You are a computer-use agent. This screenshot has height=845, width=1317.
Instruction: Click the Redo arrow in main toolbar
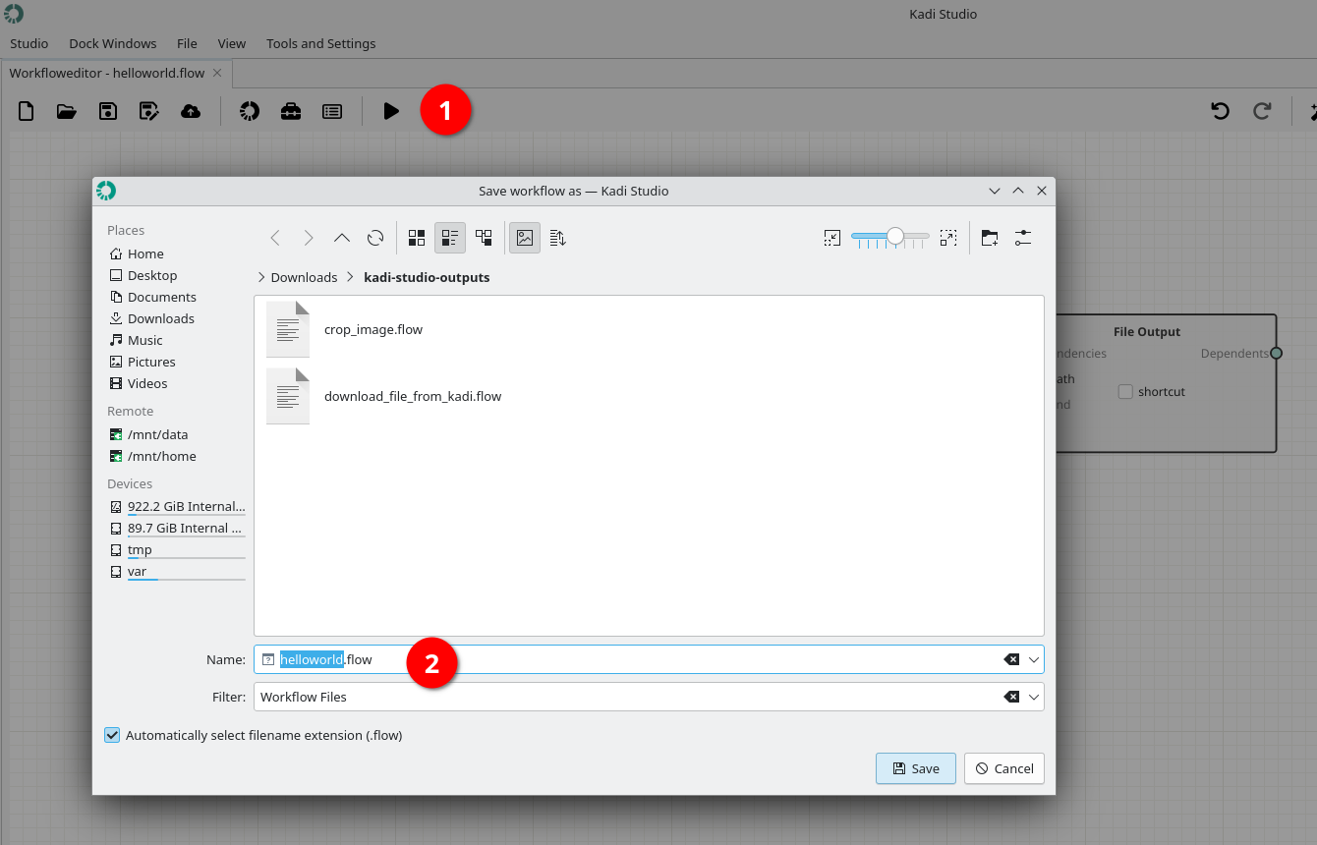[x=1262, y=111]
